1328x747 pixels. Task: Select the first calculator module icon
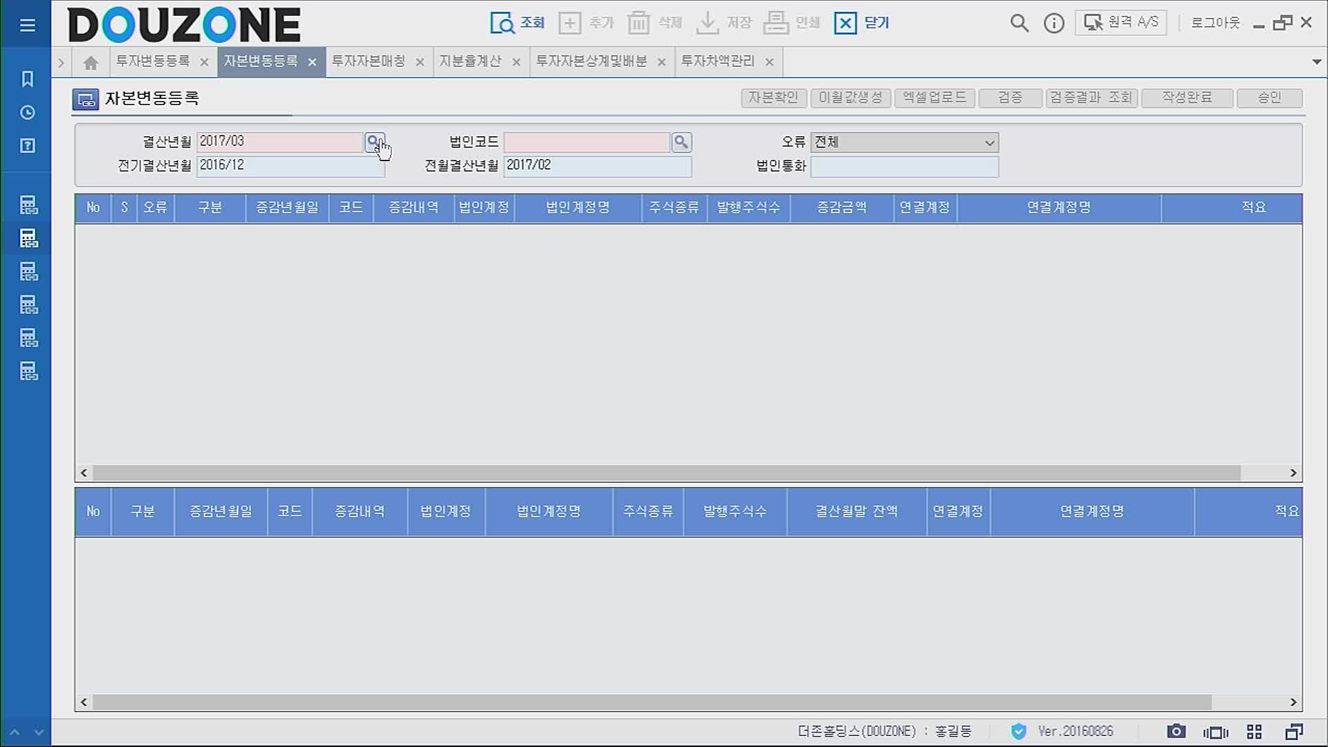click(28, 205)
